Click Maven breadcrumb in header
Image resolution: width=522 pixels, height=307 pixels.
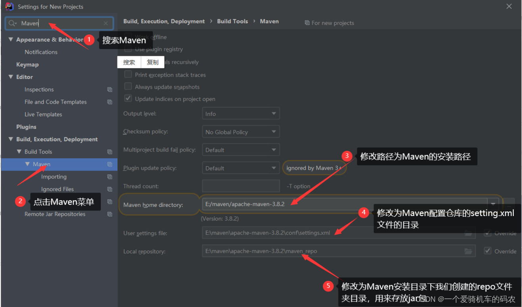click(x=269, y=21)
